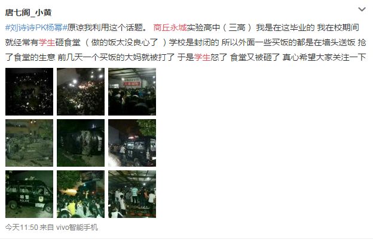373x240 pixels.
Task: Open the profile of 唐七阁_小黄
Action: pyautogui.click(x=28, y=13)
